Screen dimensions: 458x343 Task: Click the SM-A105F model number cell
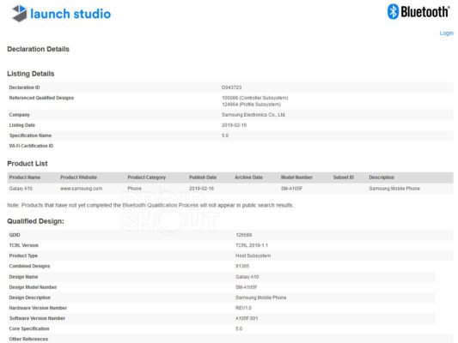pyautogui.click(x=291, y=189)
